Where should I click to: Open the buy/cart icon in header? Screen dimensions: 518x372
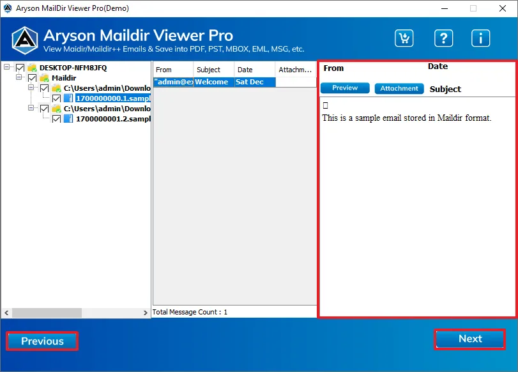tap(404, 38)
